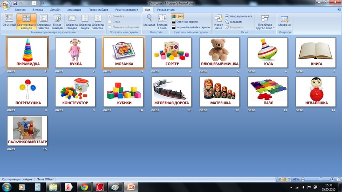Open Образец слайдов slide master

(72, 20)
